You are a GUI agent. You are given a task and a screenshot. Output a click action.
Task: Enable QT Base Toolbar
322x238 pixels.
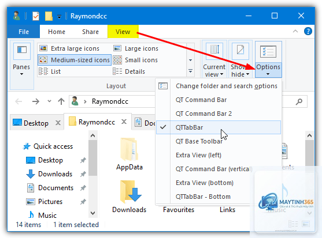pos(219,141)
